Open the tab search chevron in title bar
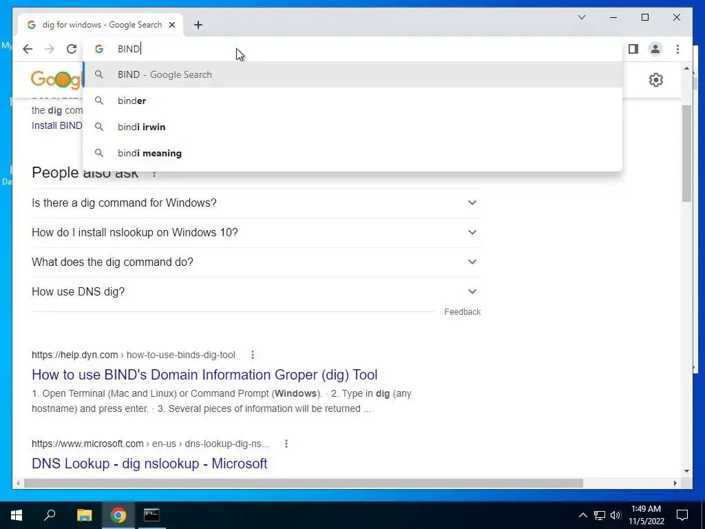Image resolution: width=705 pixels, height=529 pixels. point(582,17)
